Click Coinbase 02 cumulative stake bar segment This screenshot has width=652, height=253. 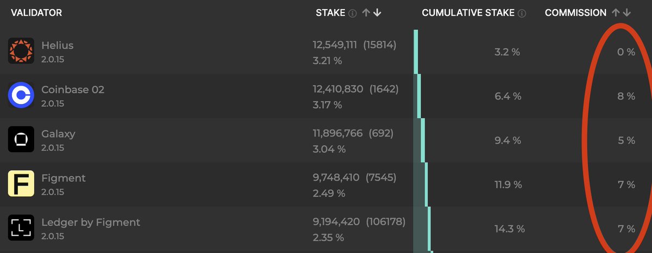419,96
